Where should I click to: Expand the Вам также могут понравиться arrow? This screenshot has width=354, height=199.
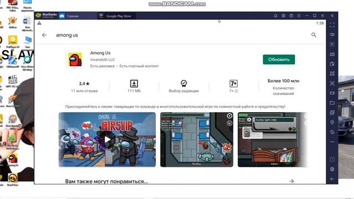(291, 181)
